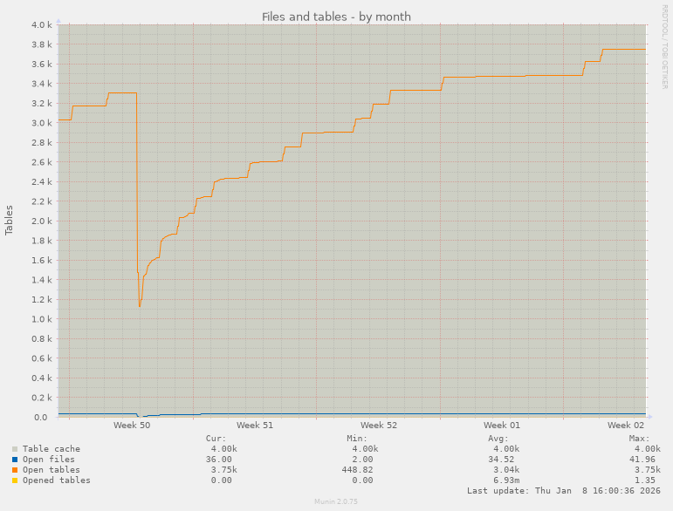Click the 'Cur:' column header

(216, 439)
